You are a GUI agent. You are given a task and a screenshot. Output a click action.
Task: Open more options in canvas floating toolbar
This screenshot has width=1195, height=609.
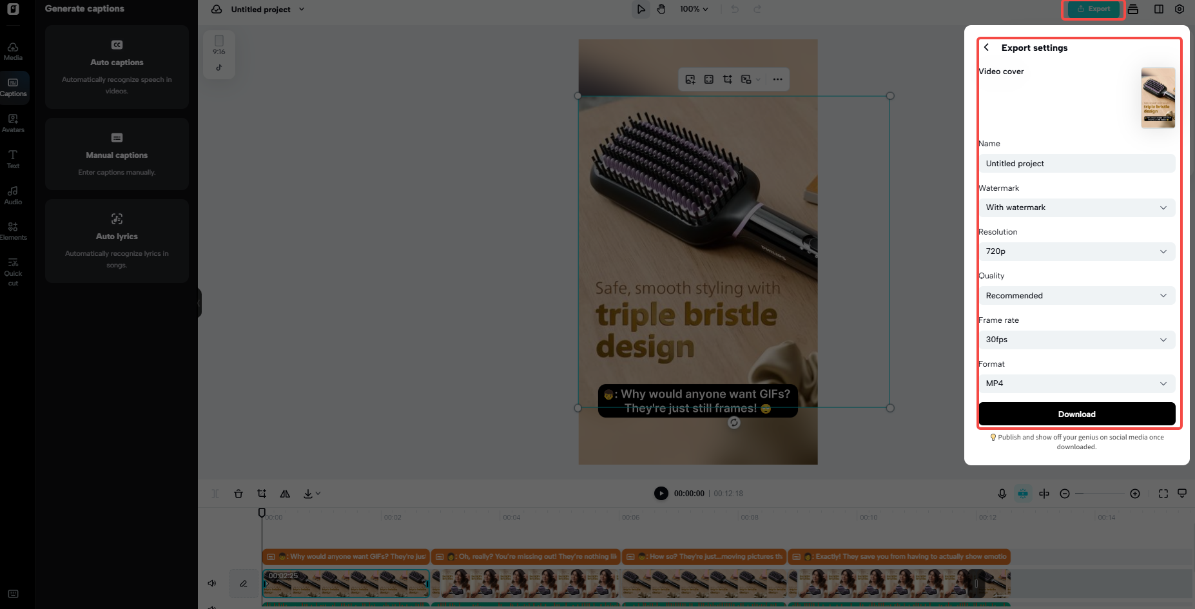(778, 79)
